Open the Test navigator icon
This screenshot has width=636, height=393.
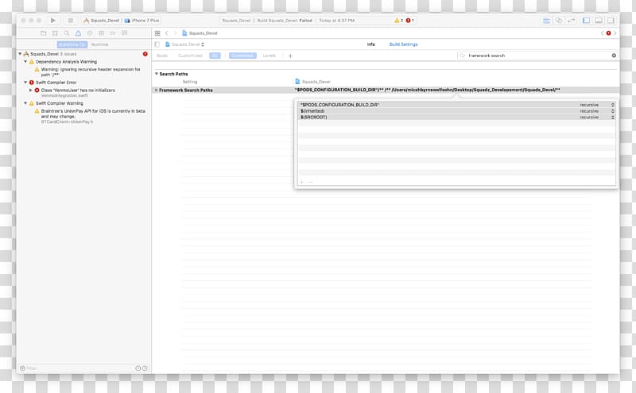pos(90,33)
